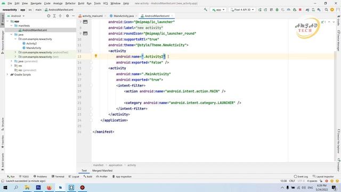Click taskbar search magnifier icon

coord(16,187)
